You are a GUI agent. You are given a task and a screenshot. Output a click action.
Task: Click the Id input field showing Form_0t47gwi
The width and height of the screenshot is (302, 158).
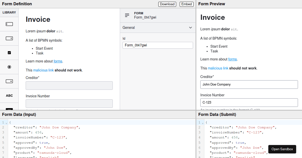158,45
